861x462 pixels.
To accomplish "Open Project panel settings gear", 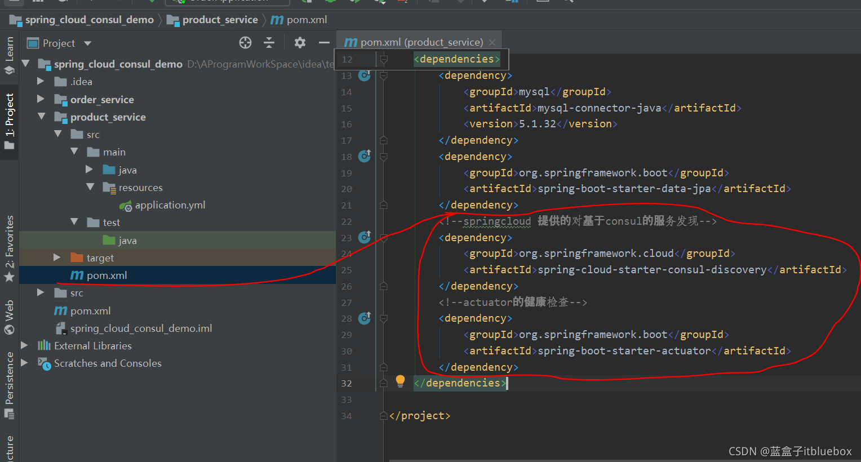I will point(300,43).
